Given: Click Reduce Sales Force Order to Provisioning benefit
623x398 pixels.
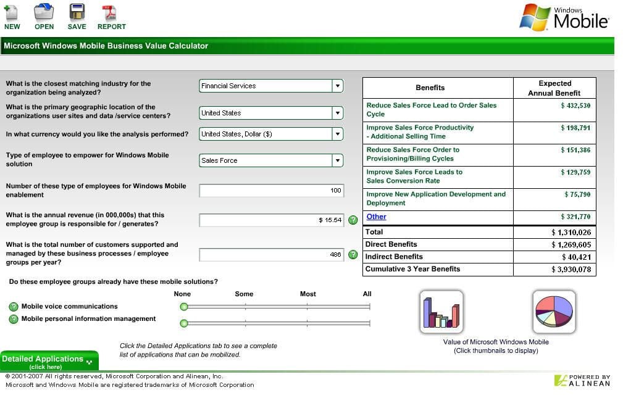Looking at the screenshot, I should tap(413, 154).
